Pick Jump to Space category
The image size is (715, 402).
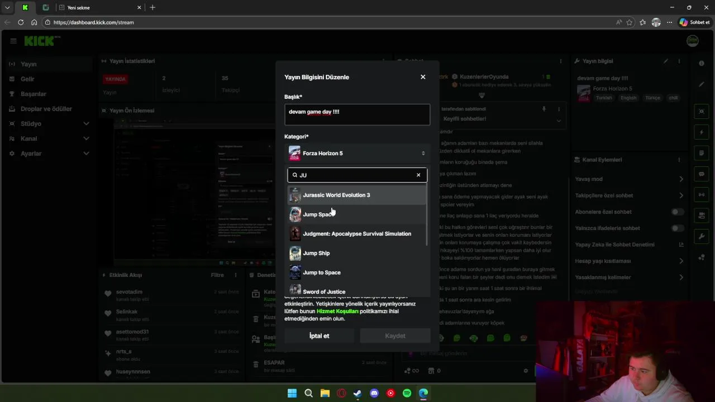coord(357,272)
